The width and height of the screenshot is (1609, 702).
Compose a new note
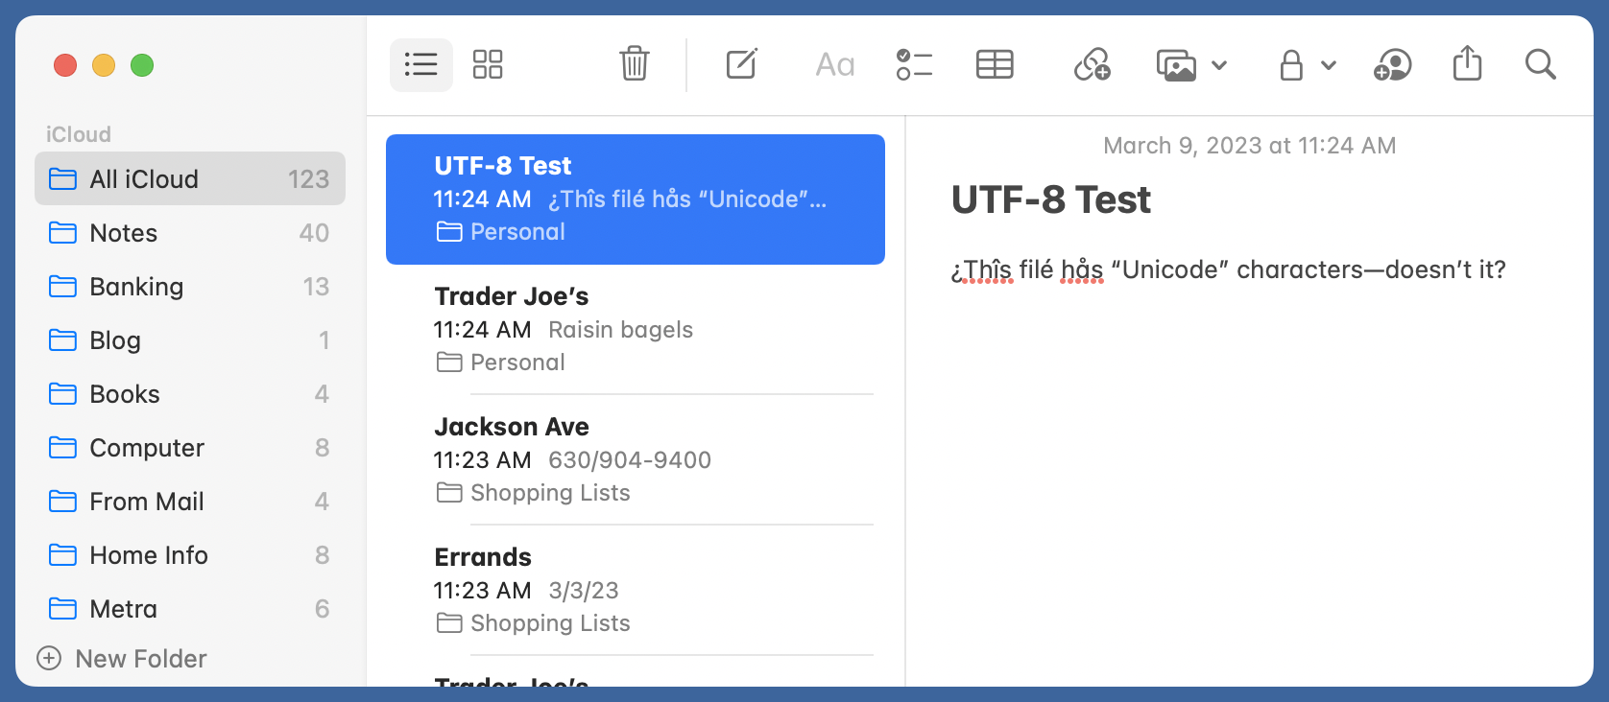tap(741, 65)
